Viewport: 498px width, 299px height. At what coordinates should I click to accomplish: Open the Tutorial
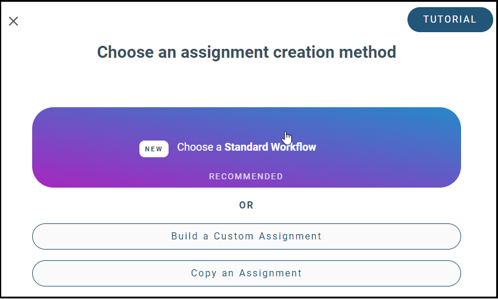click(450, 20)
